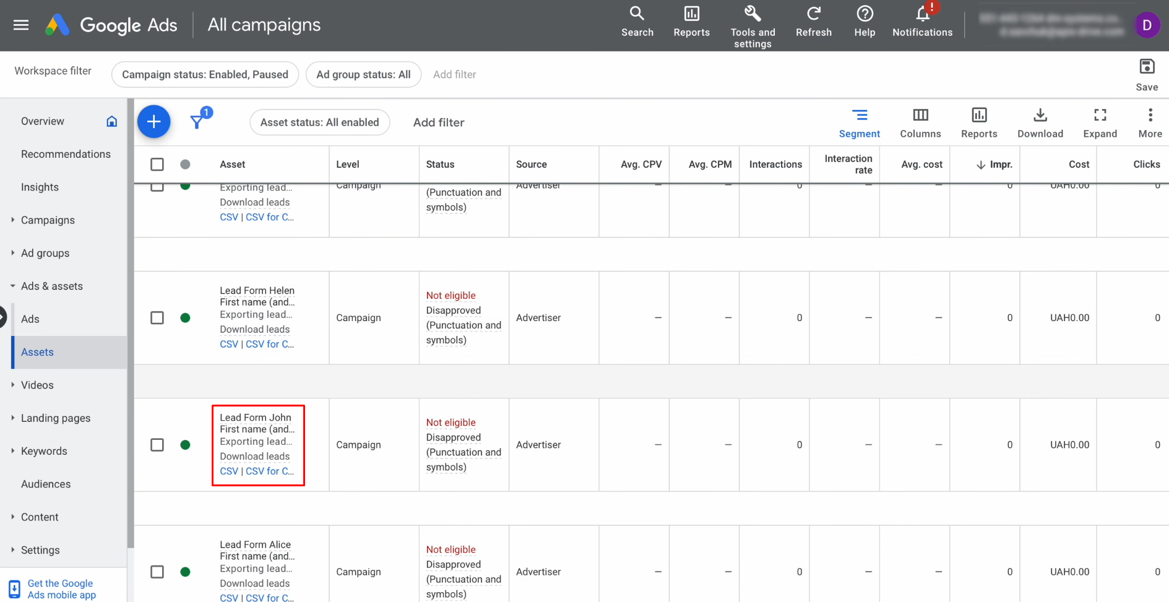Viewport: 1169px width, 602px height.
Task: Click Lead Form Alice asset name
Action: pos(255,544)
